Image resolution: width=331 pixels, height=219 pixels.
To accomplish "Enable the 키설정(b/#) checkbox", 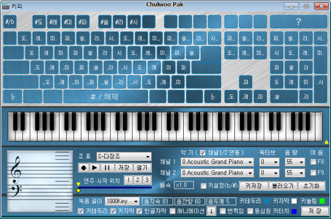I will tap(204, 186).
